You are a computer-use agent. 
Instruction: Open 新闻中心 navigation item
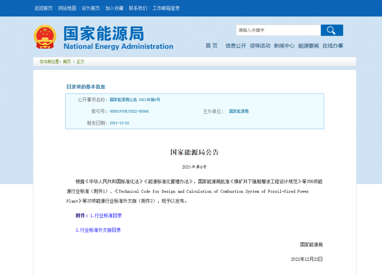[x=284, y=46]
